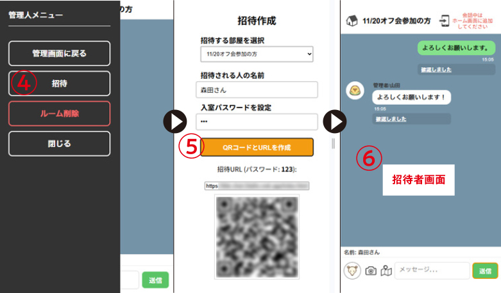Click 閉じる to close admin menu
Image resolution: width=501 pixels, height=293 pixels.
coord(60,144)
